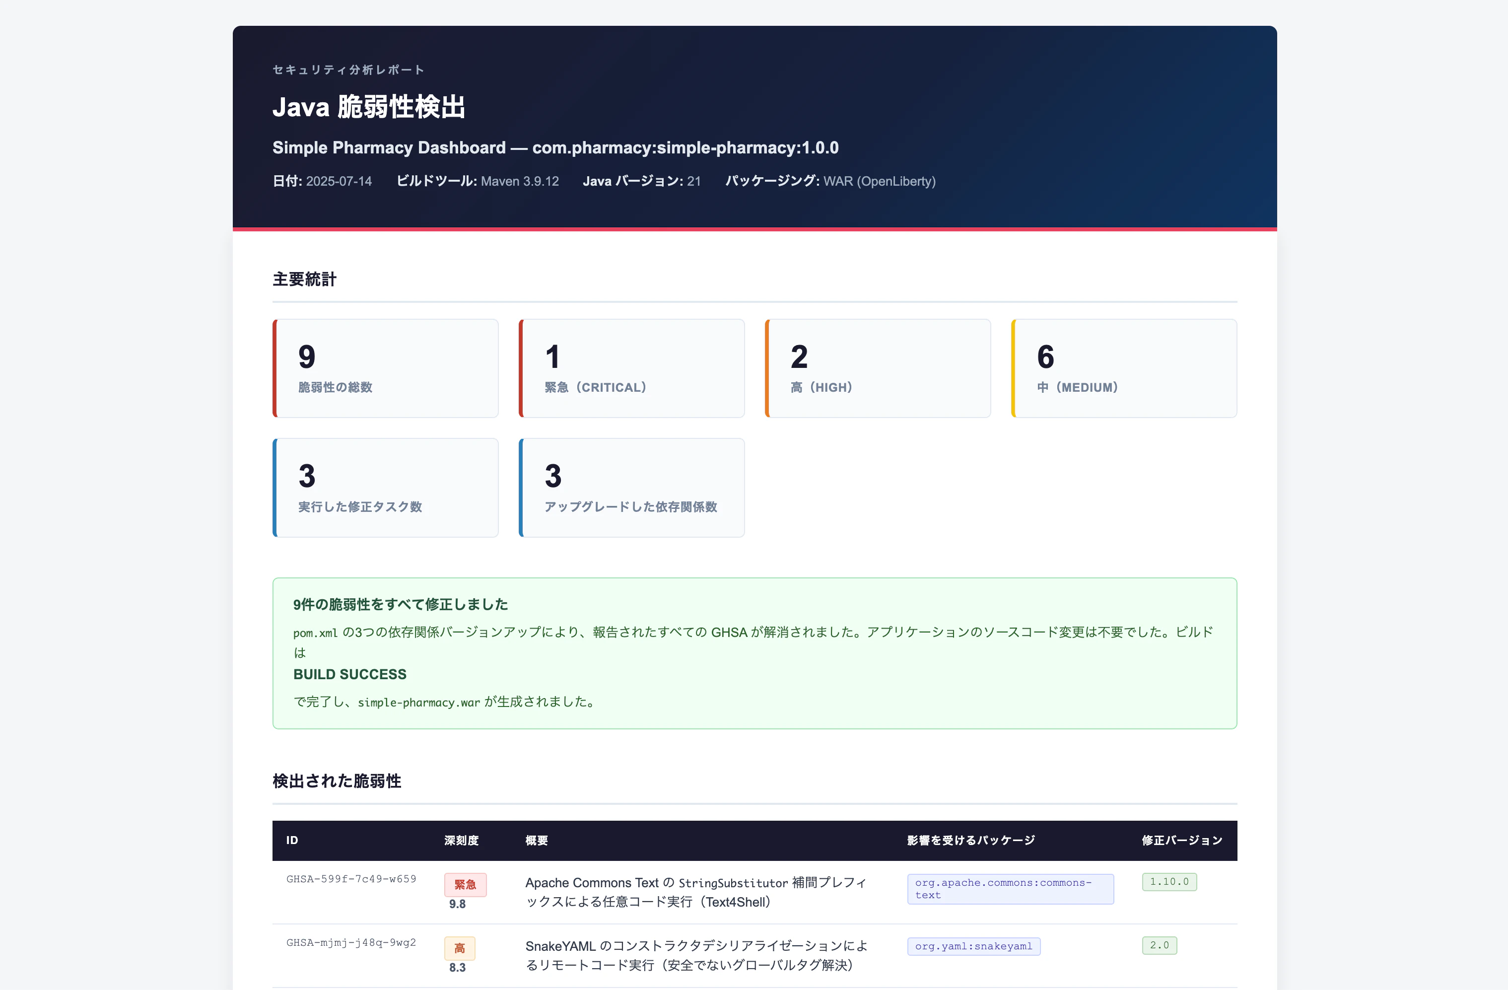The width and height of the screenshot is (1508, 990).
Task: Click the simple-pharmacy.war file name
Action: (419, 702)
